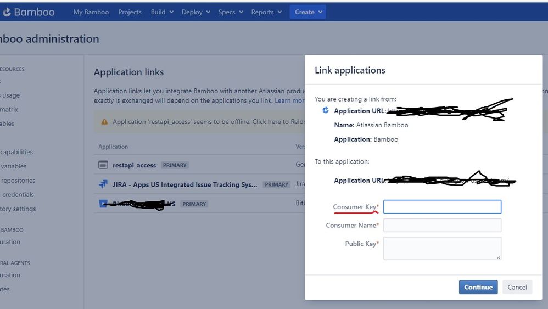Open the variables sidebar item
548x309 pixels.
coord(13,166)
